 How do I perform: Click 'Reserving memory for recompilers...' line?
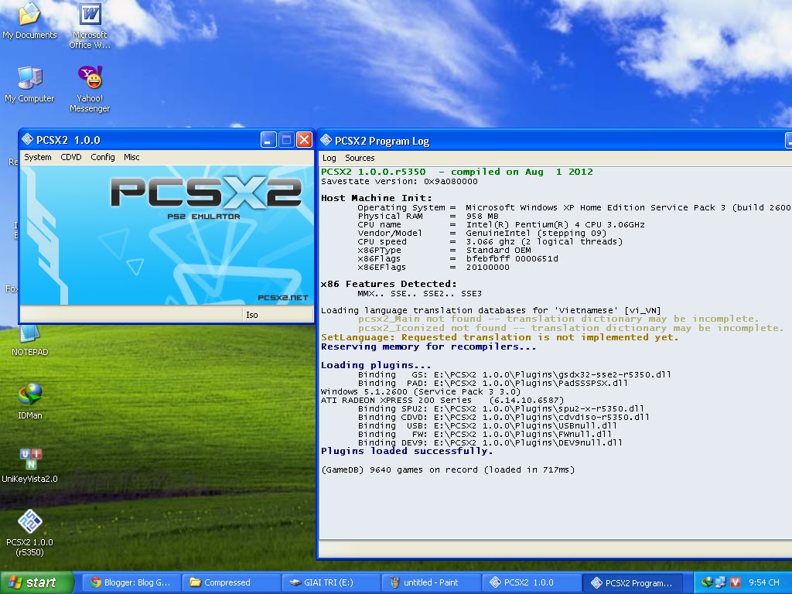(428, 346)
